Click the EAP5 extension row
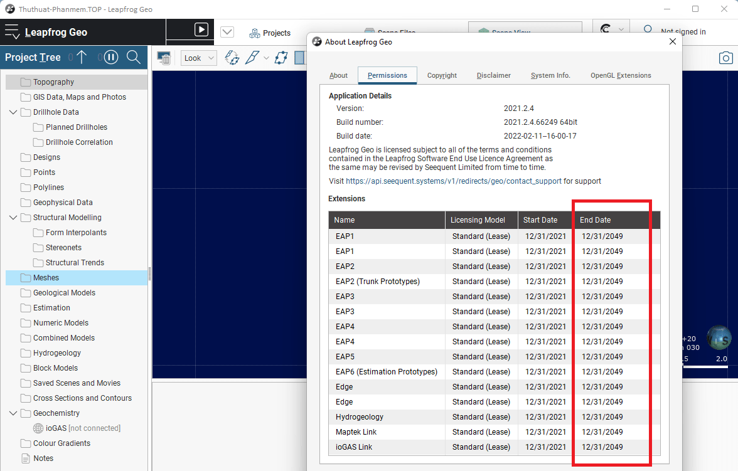Screen dimensions: 738x471 [x=495, y=357]
